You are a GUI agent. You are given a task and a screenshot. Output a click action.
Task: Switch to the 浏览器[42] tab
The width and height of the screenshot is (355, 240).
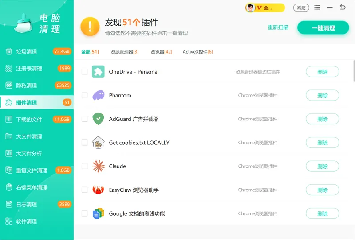(x=162, y=52)
